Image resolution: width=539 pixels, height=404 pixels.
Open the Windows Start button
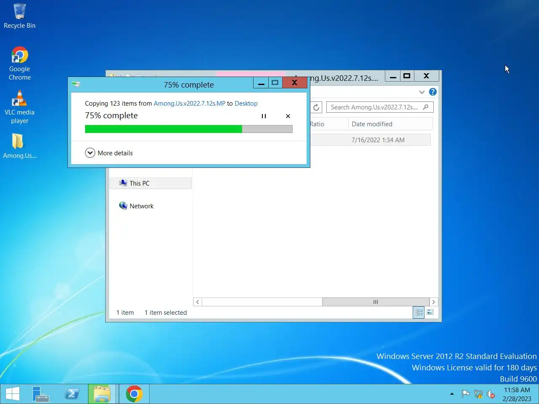(x=13, y=394)
